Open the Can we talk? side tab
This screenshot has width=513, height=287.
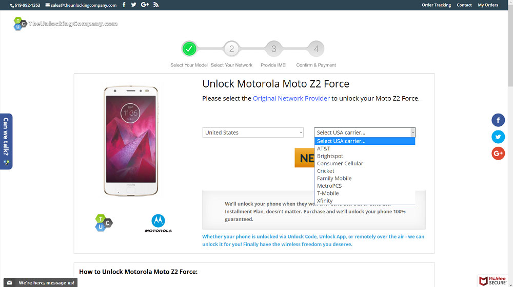[x=6, y=141]
